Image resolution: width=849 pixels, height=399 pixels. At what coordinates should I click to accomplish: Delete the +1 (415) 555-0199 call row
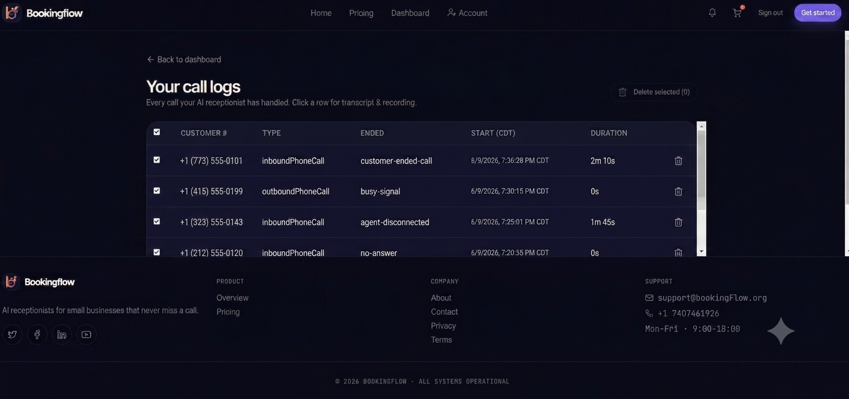coord(678,192)
